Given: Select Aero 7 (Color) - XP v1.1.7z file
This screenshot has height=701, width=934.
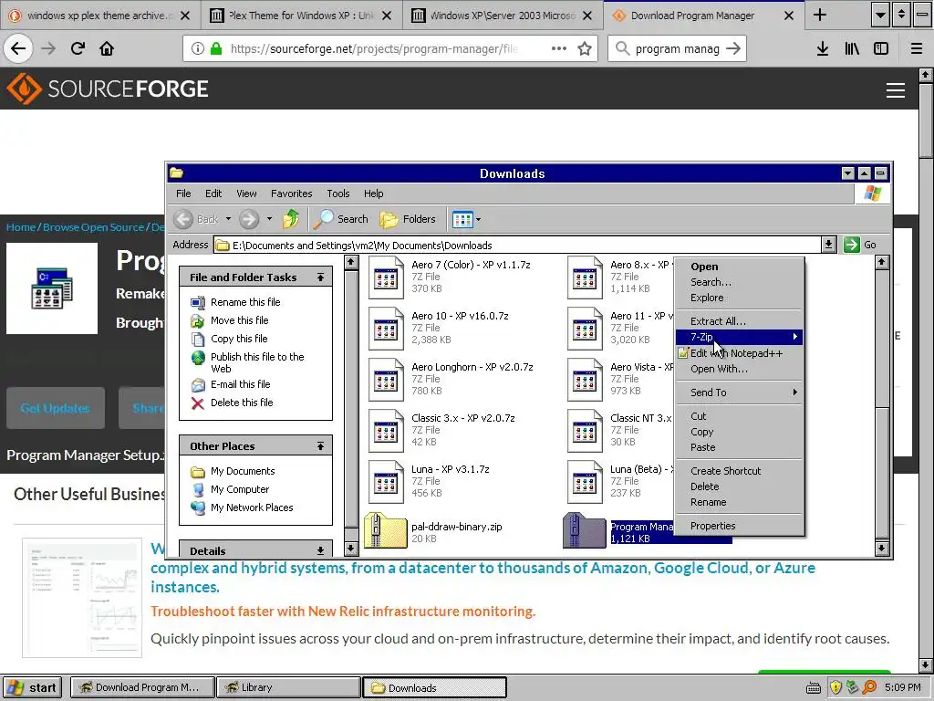Looking at the screenshot, I should [450, 277].
